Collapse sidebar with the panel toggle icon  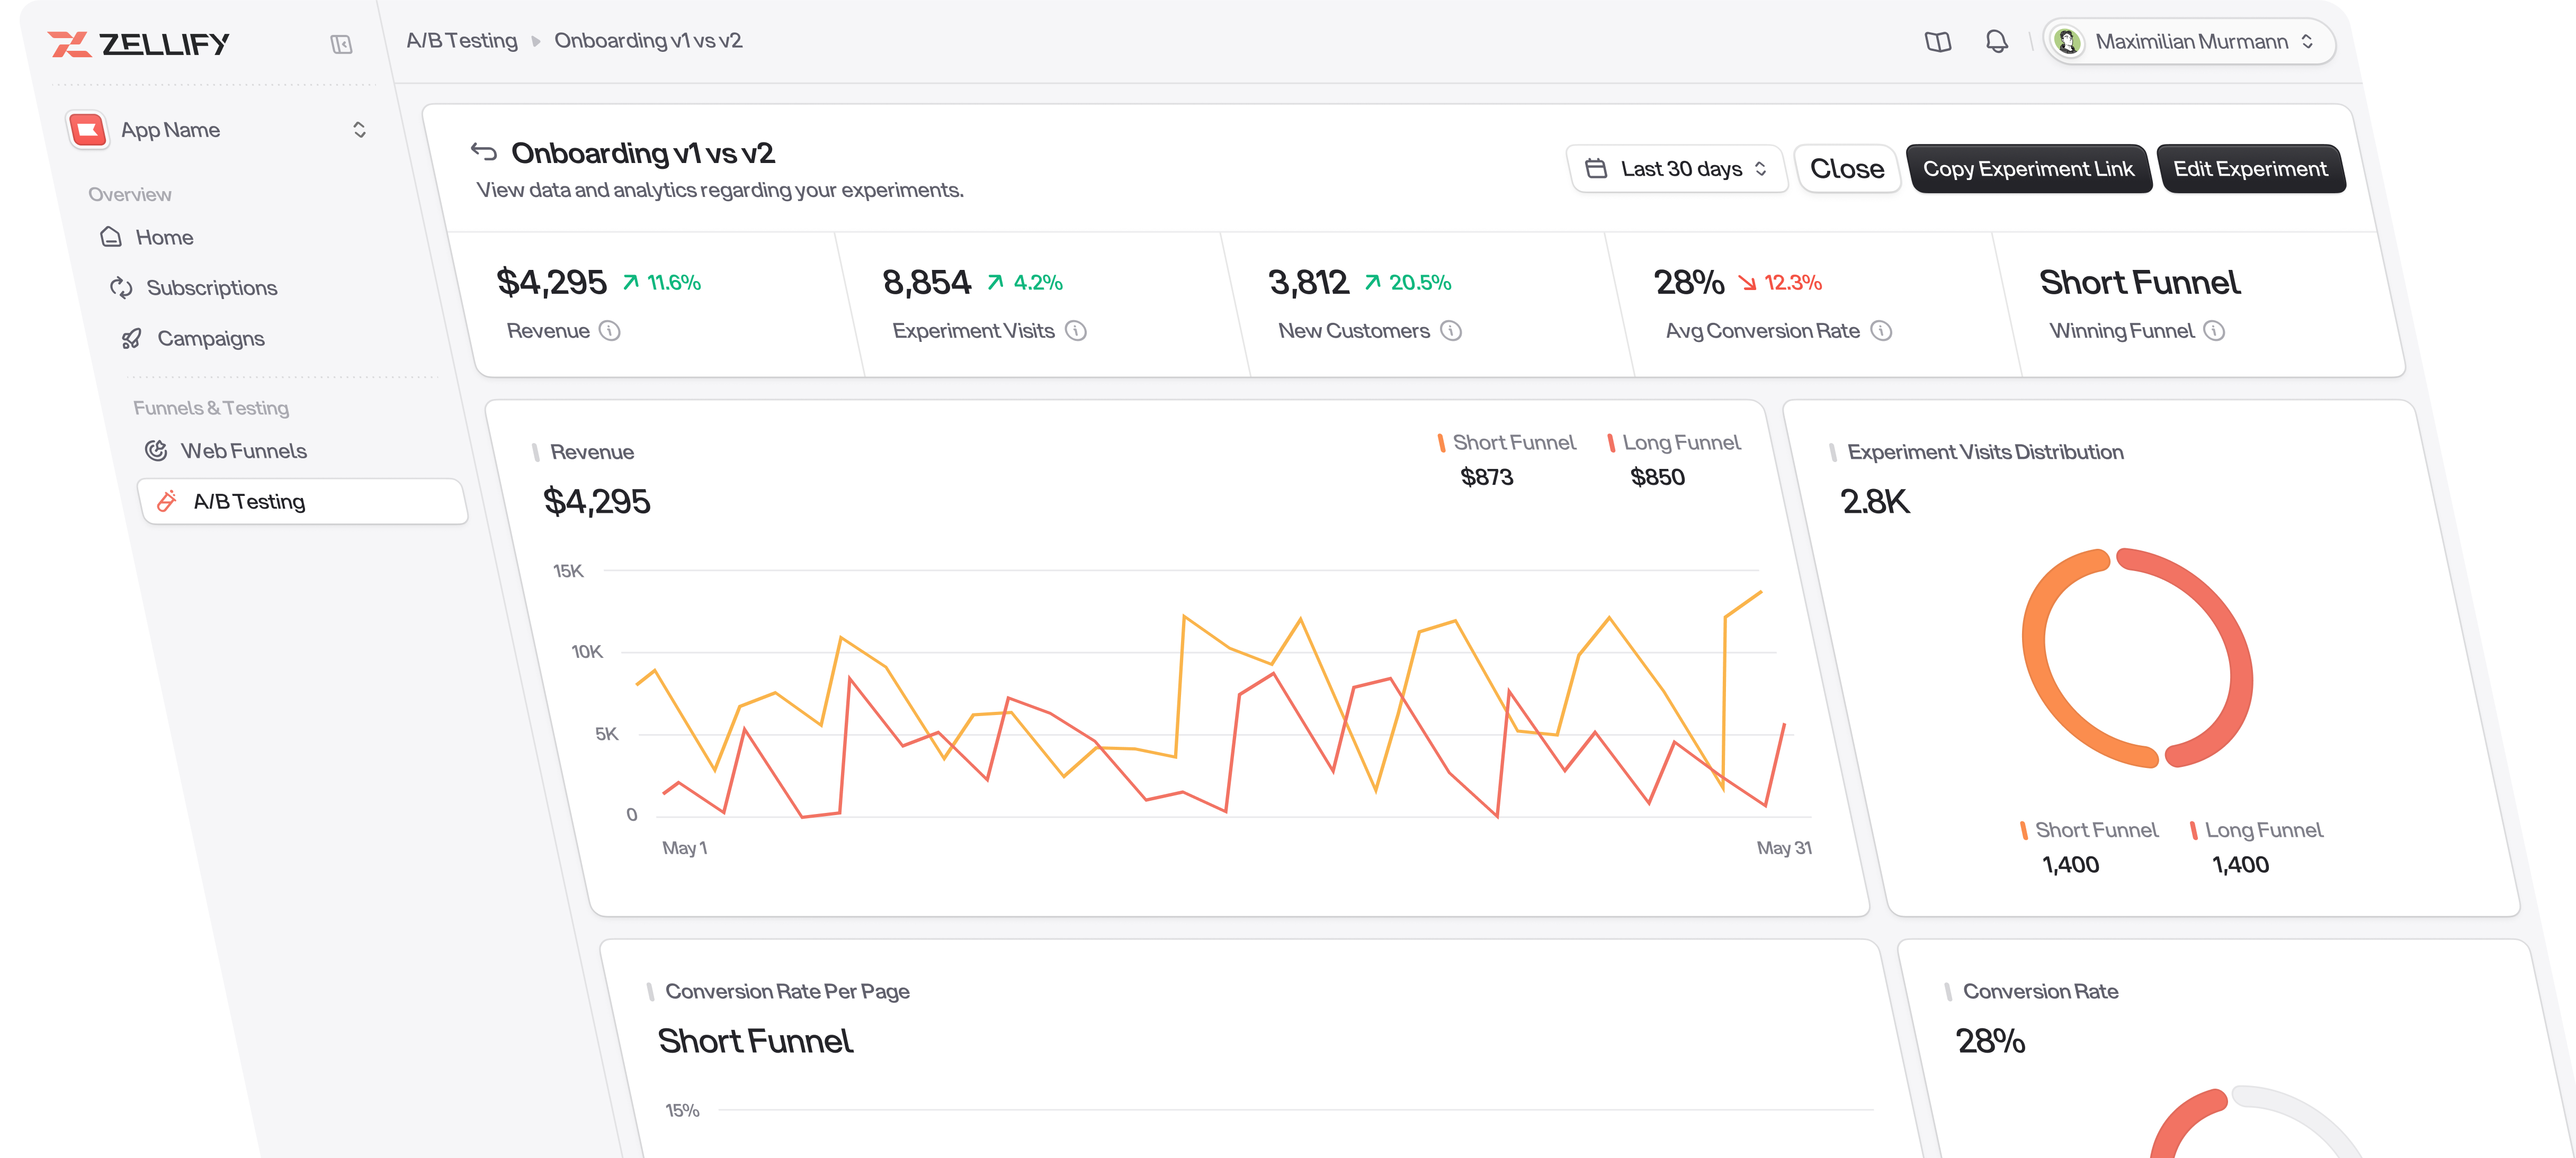pos(341,44)
